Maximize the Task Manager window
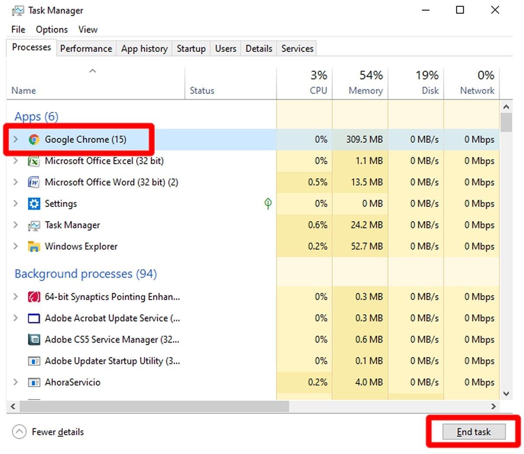Viewport: 524px width, 454px height. pos(460,10)
